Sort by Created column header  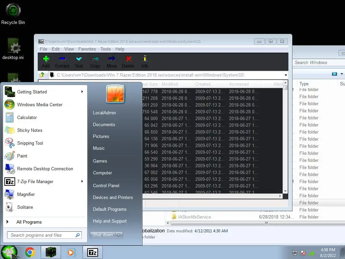(x=210, y=84)
